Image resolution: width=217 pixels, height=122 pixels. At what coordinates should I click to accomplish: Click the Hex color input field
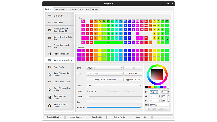(x=159, y=105)
